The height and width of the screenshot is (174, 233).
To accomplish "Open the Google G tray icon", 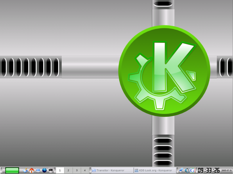I will [192, 170].
